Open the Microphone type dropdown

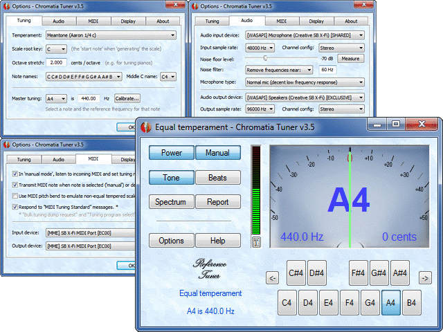[305, 82]
